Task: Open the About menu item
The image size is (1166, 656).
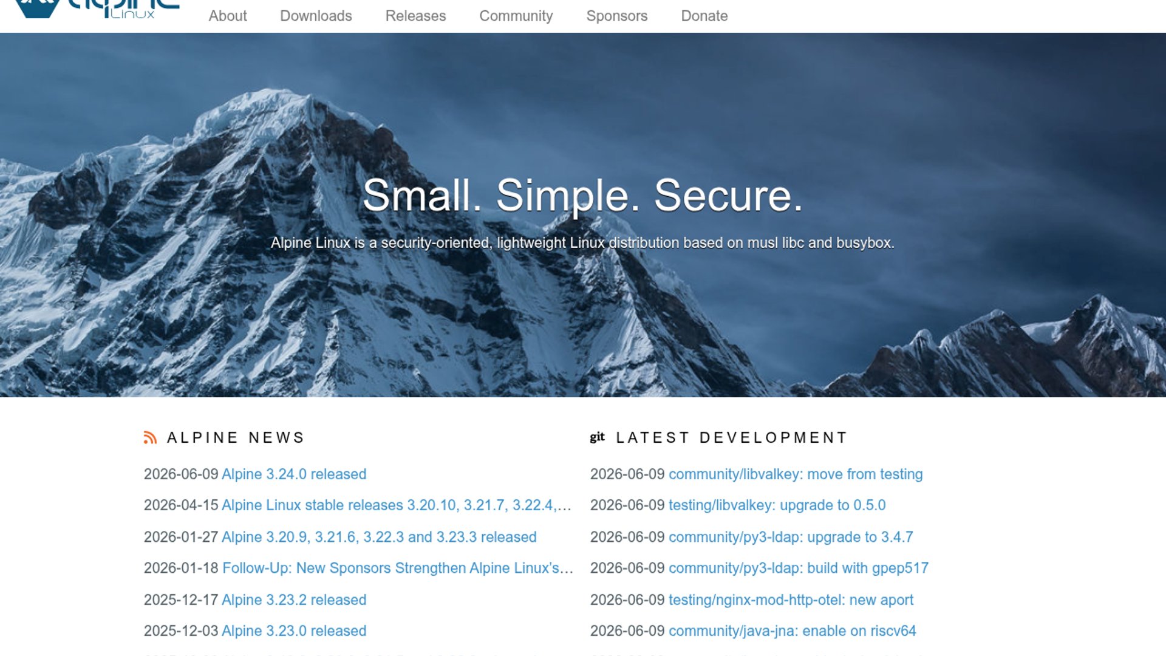Action: [228, 16]
